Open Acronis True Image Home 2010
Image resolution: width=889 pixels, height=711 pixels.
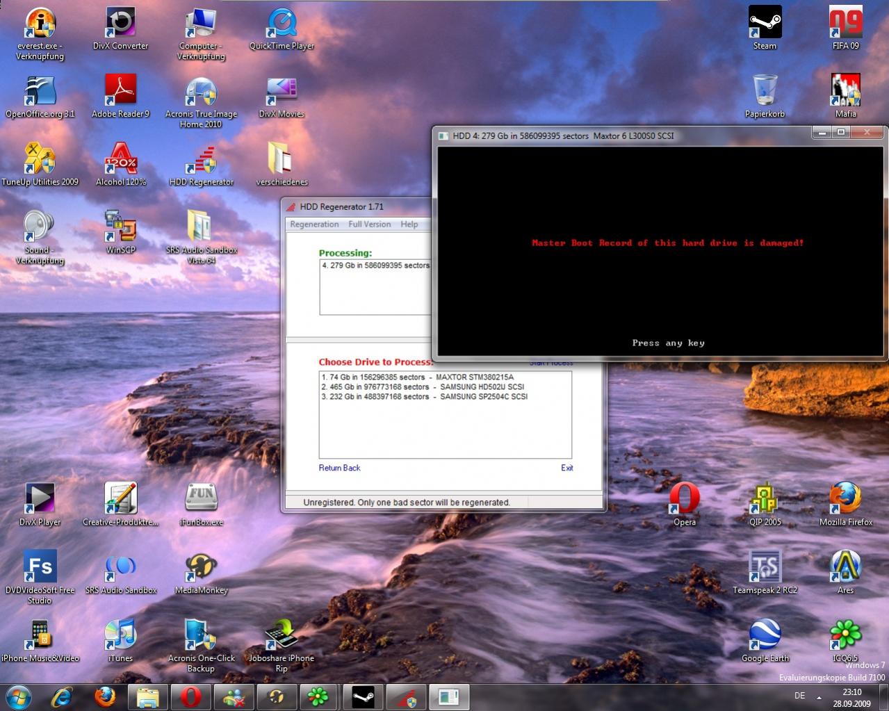coord(201,91)
